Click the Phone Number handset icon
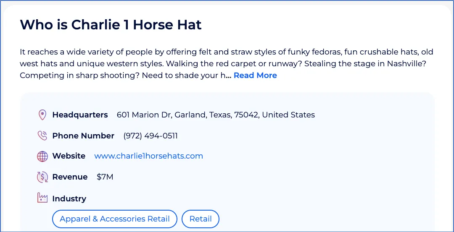This screenshot has width=454, height=232. (42, 136)
